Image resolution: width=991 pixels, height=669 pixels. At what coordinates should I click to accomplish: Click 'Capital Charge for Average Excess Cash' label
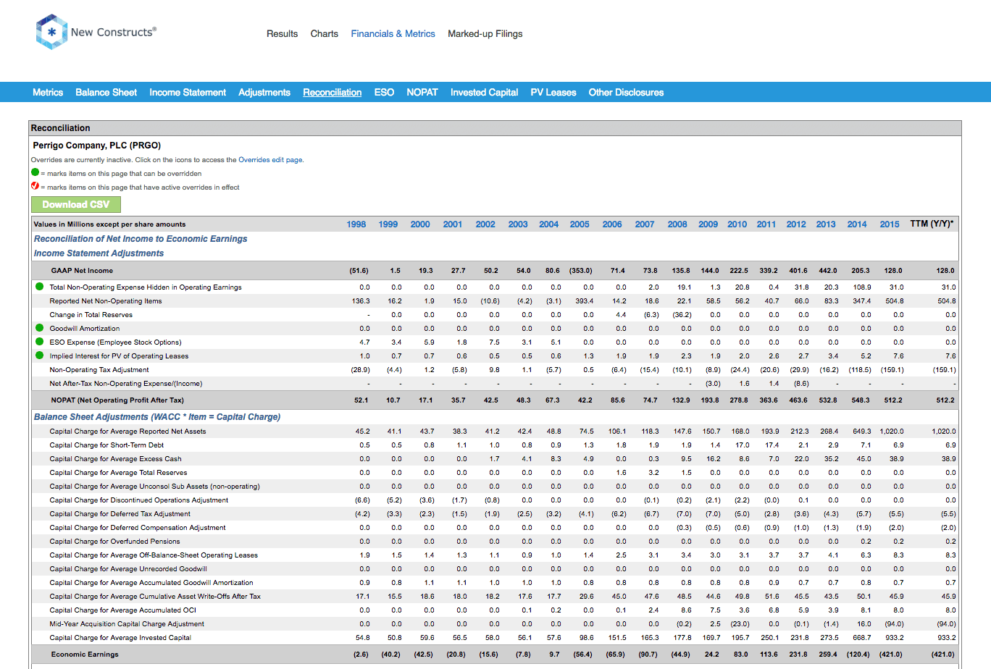pyautogui.click(x=116, y=459)
